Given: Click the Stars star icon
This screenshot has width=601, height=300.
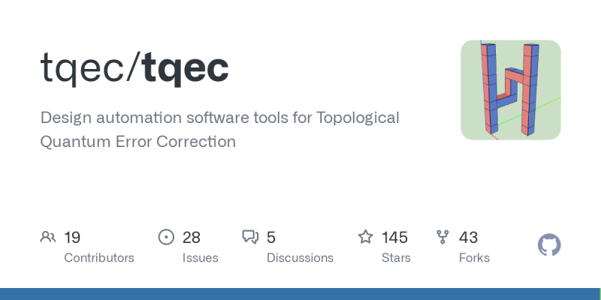Looking at the screenshot, I should (365, 237).
